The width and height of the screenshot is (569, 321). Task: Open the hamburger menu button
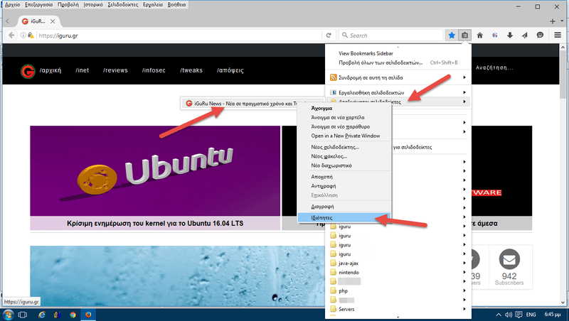[556, 35]
